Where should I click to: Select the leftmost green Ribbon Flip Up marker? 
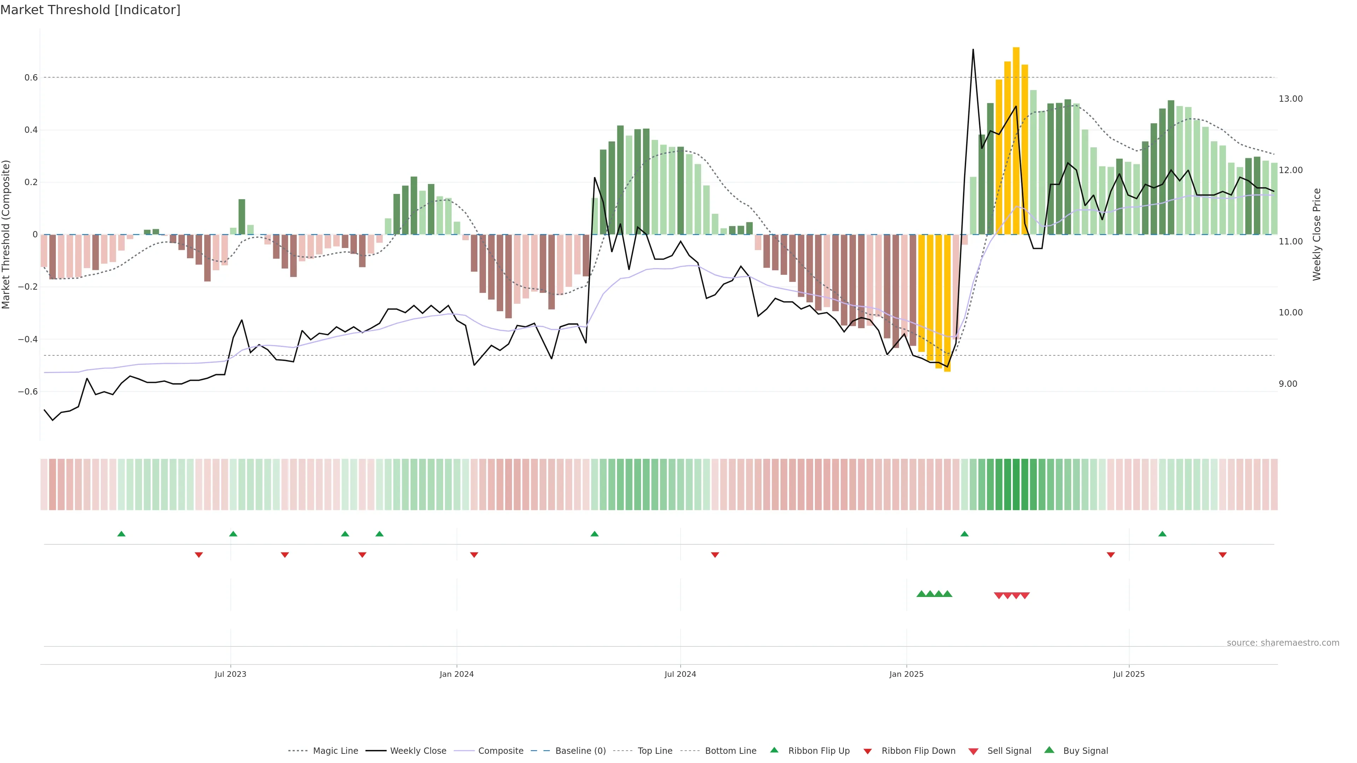point(121,534)
